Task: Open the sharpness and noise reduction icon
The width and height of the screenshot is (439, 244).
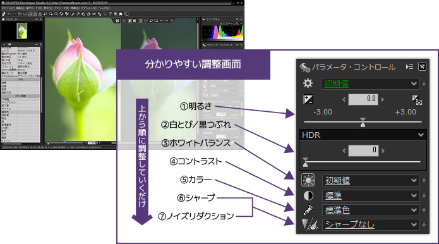Action: point(310,224)
